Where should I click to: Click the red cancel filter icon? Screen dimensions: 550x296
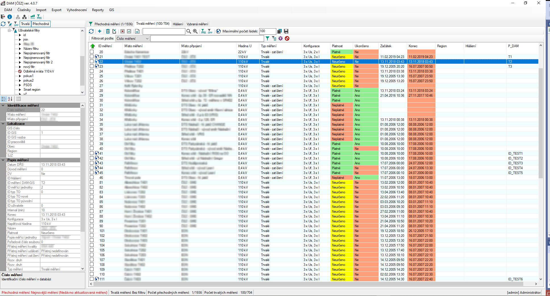click(x=287, y=38)
